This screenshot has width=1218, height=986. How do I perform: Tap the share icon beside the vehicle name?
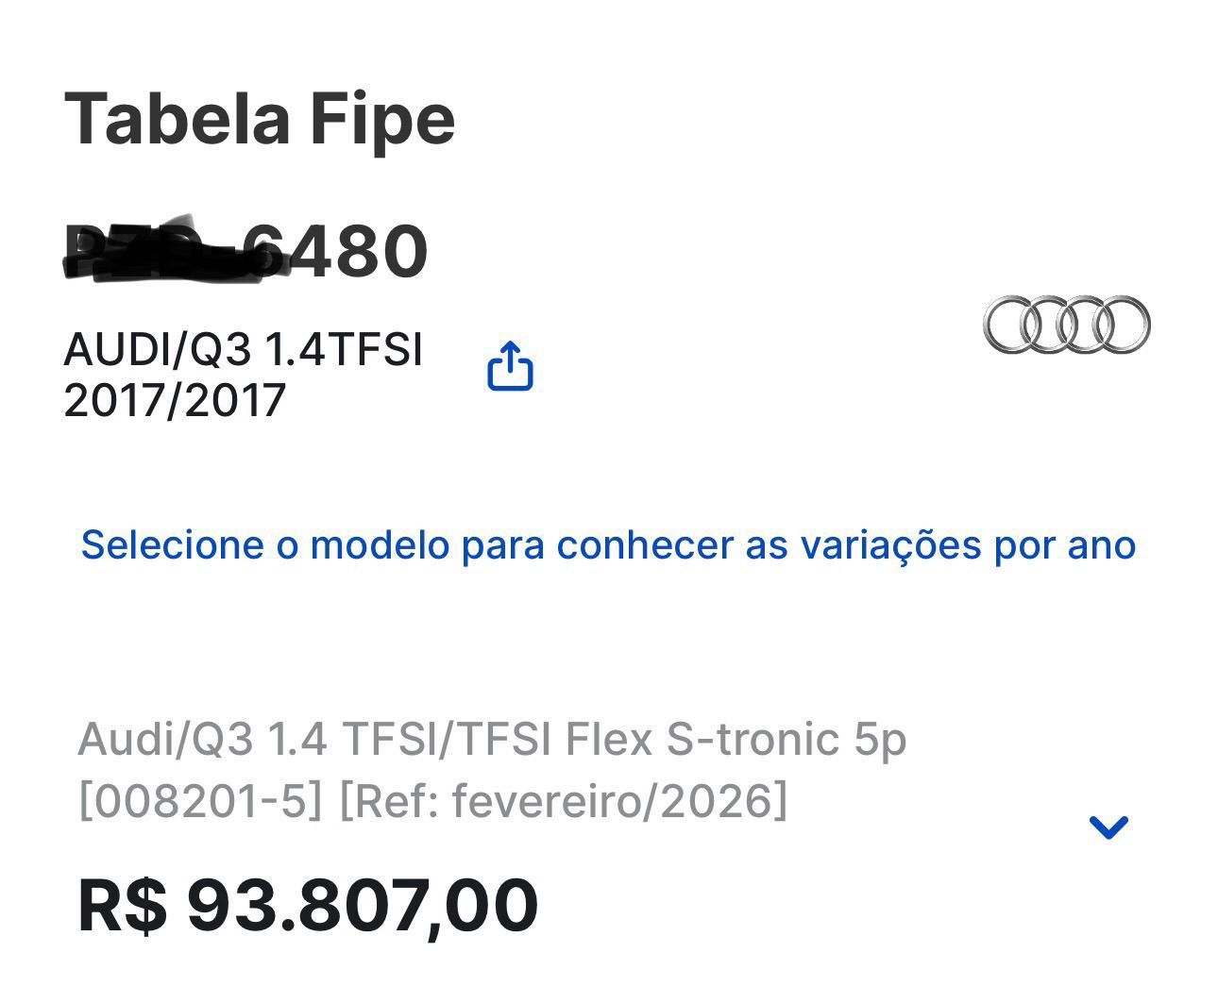[510, 366]
